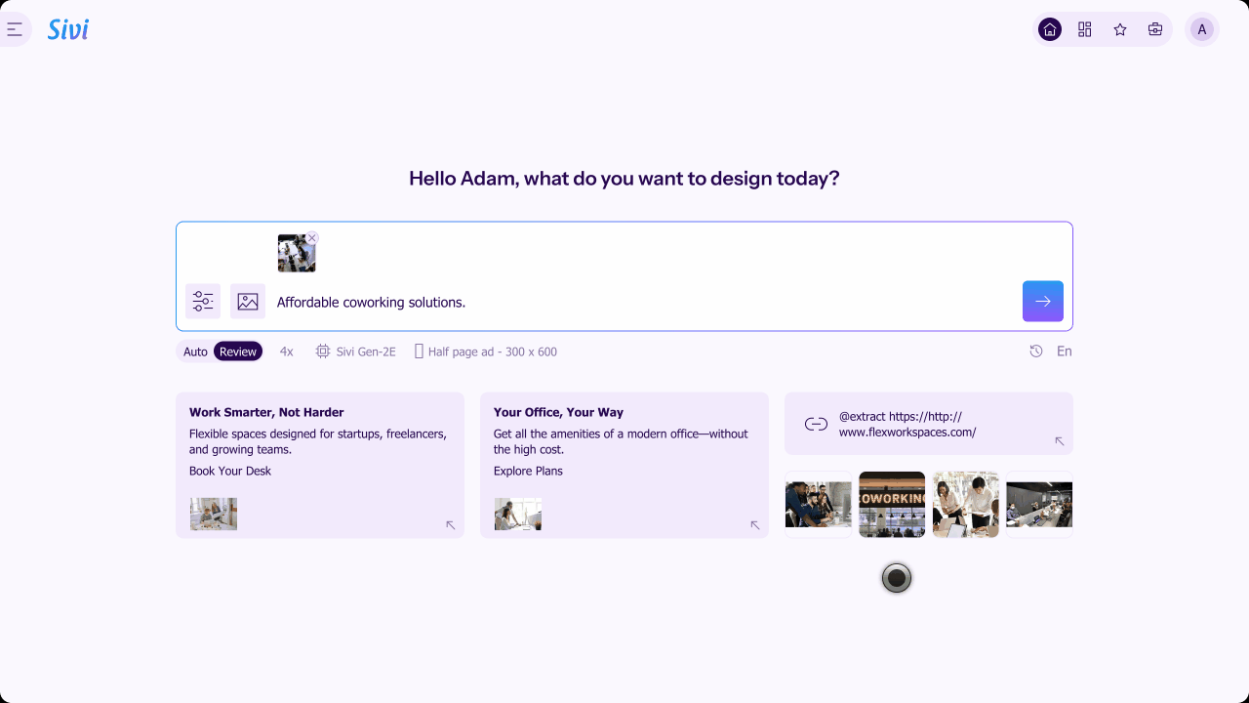Submit prompt with the arrow button
Viewport: 1249px width, 703px height.
pyautogui.click(x=1043, y=301)
